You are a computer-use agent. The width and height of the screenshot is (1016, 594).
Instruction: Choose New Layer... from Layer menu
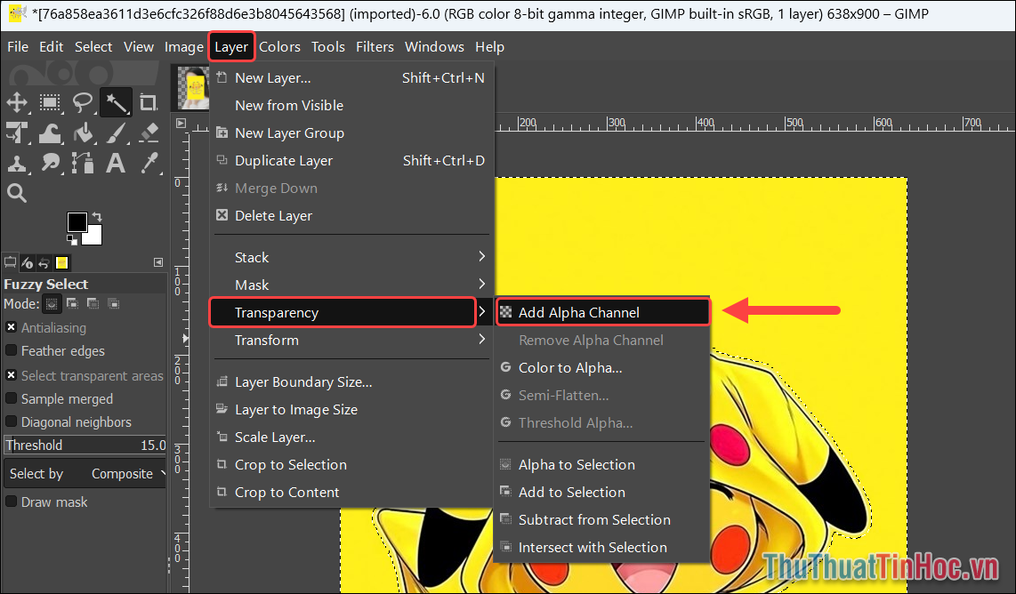[351, 77]
